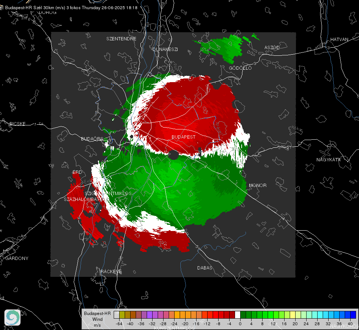
Task: Click the MONOR town label
Action: coord(257,185)
